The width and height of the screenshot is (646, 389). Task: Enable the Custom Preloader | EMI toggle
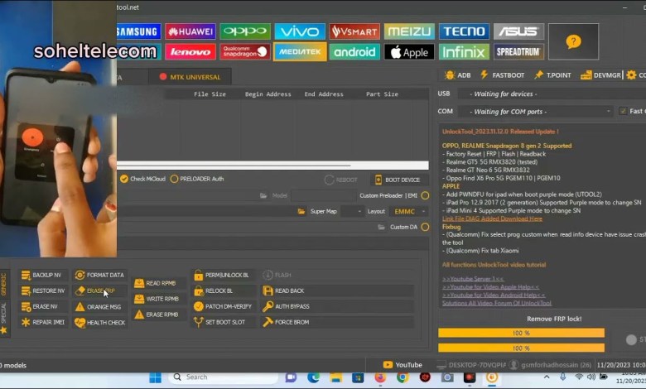425,195
